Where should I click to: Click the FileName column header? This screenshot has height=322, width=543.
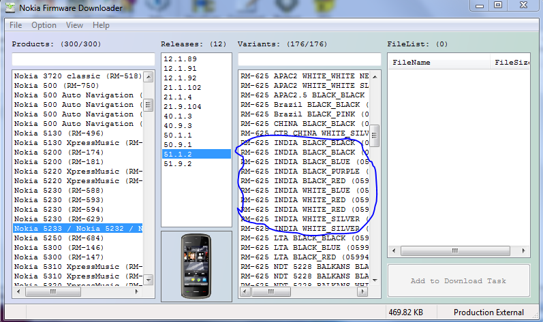pyautogui.click(x=439, y=62)
